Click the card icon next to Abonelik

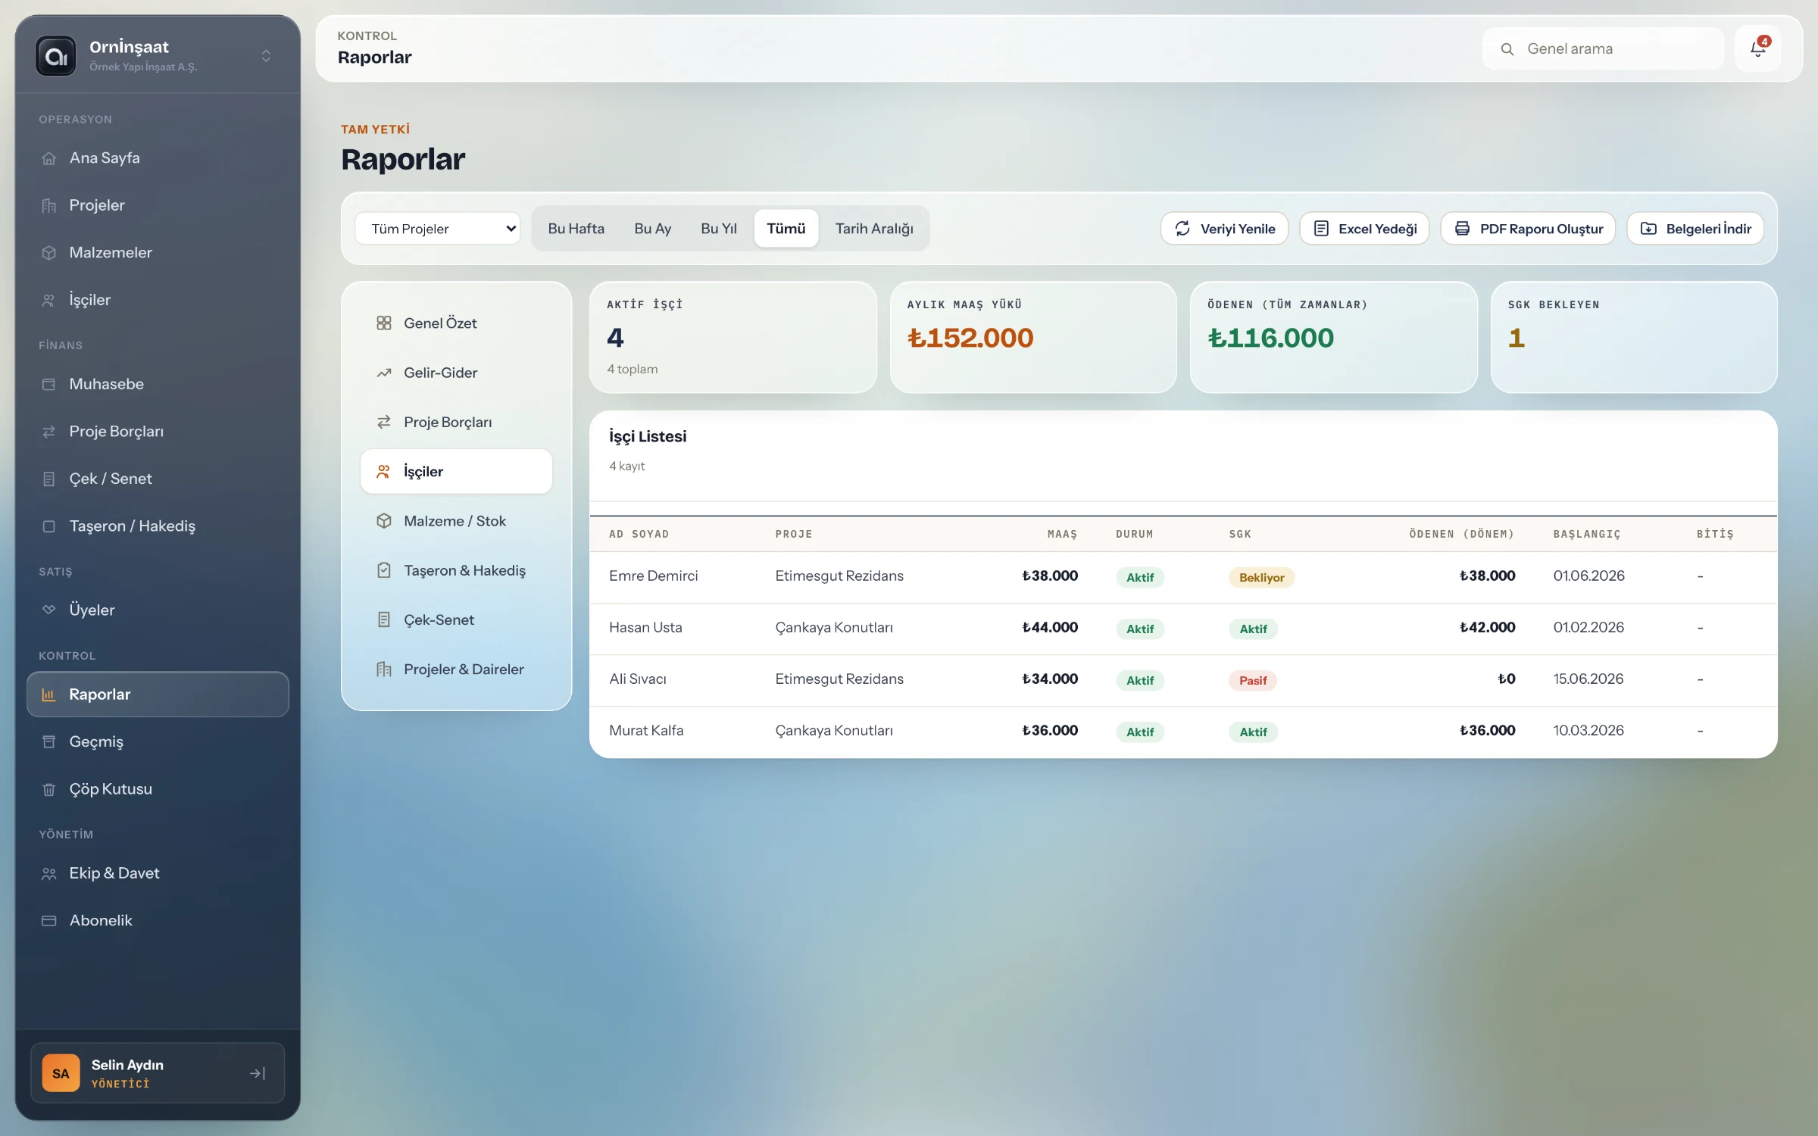tap(49, 921)
